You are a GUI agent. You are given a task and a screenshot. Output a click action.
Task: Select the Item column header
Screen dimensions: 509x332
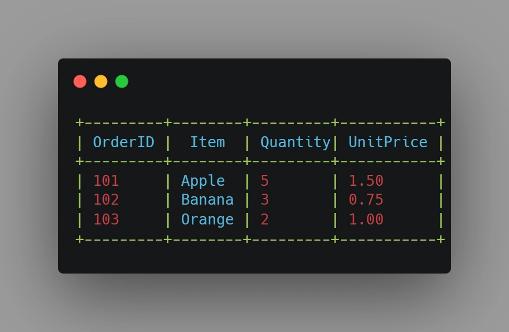click(207, 142)
